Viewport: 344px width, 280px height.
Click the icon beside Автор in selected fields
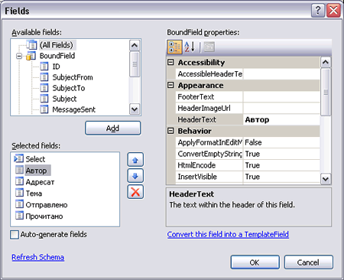point(19,170)
